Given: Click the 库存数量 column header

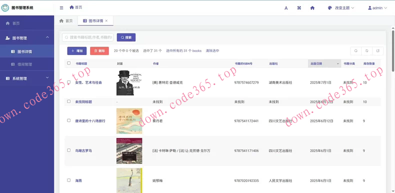Looking at the screenshot, I should [369, 63].
